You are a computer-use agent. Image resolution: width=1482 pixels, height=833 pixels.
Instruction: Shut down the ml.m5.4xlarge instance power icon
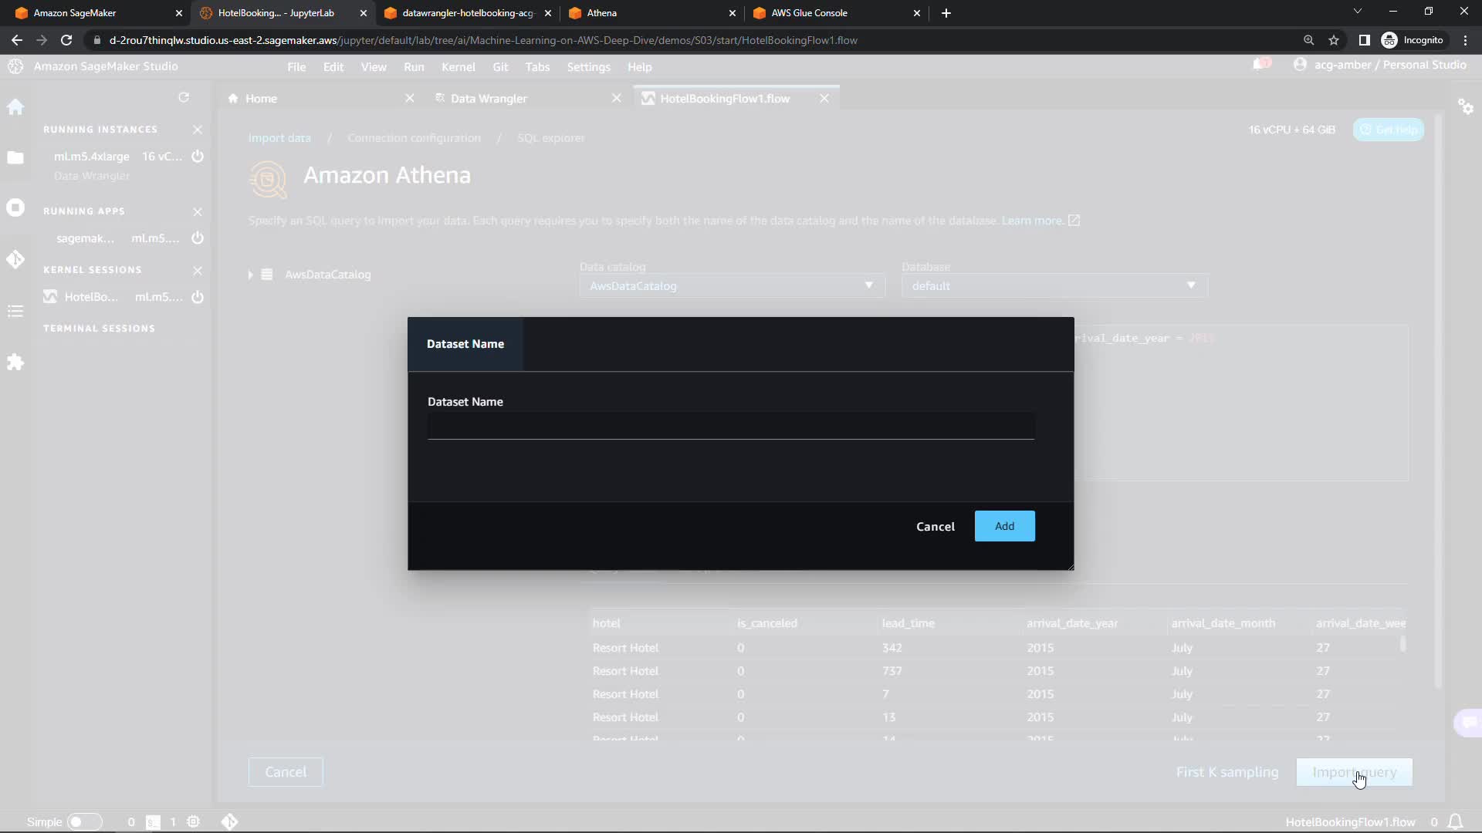198,157
